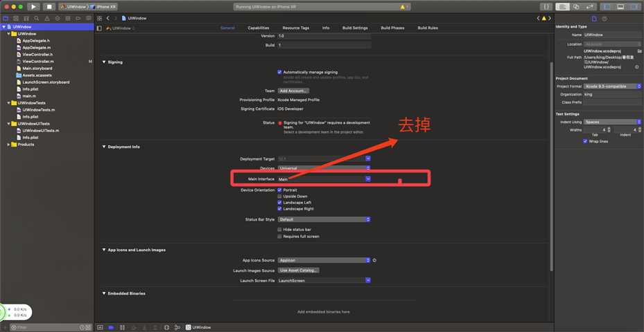Open Devices dropdown set to Universal
Screen dimensions: 644x332
point(324,169)
